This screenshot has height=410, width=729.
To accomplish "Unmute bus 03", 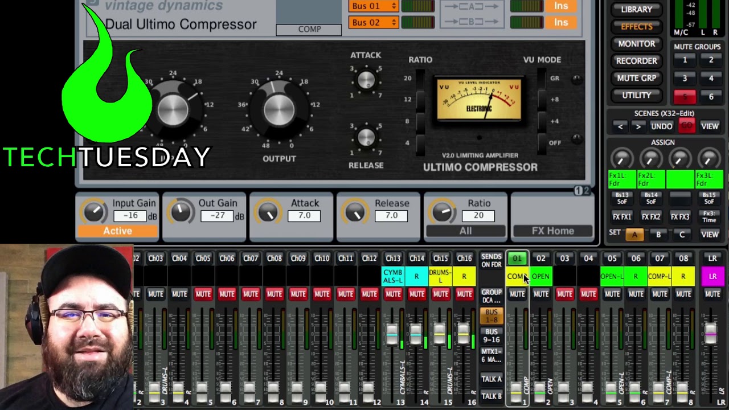I will coord(564,294).
